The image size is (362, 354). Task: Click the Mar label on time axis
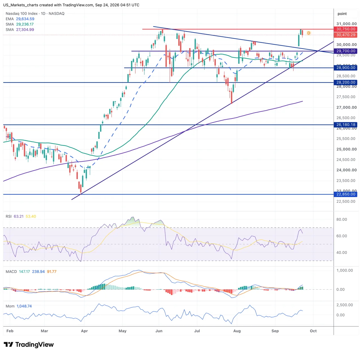point(44,331)
